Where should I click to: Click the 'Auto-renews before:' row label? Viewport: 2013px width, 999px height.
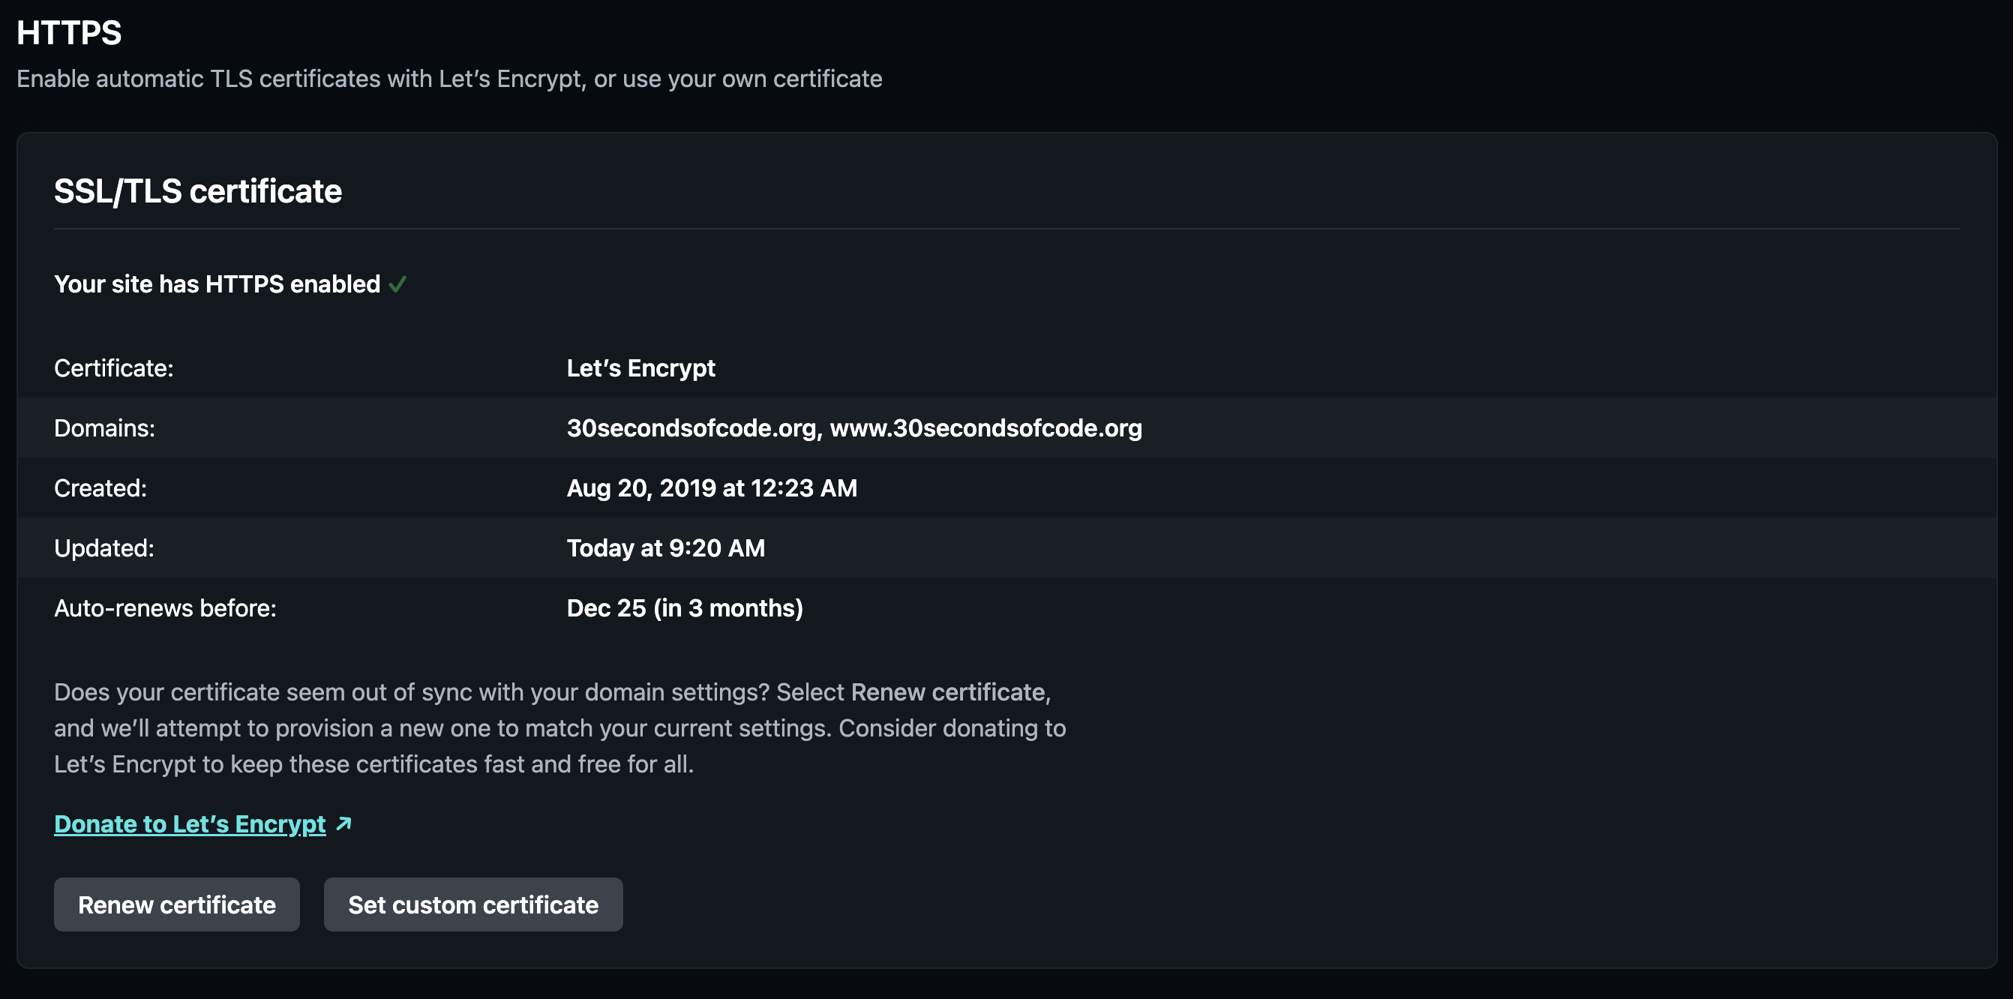165,608
